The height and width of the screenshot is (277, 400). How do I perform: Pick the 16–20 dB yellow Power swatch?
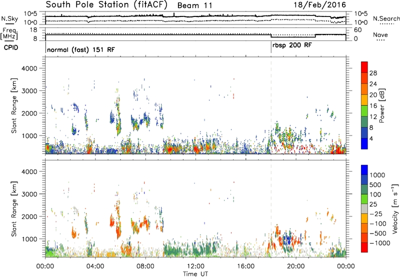tap(364, 100)
